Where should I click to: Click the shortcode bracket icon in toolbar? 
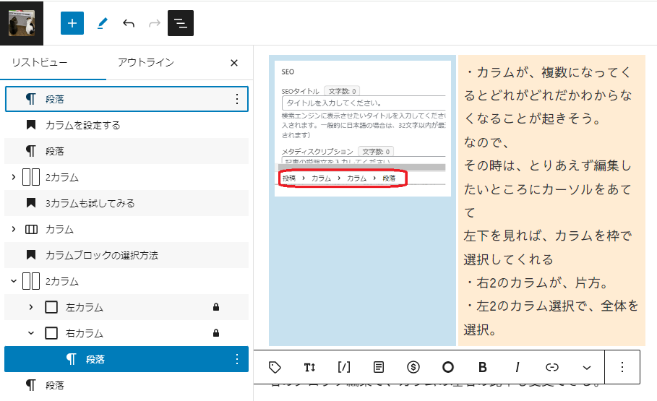tap(344, 367)
